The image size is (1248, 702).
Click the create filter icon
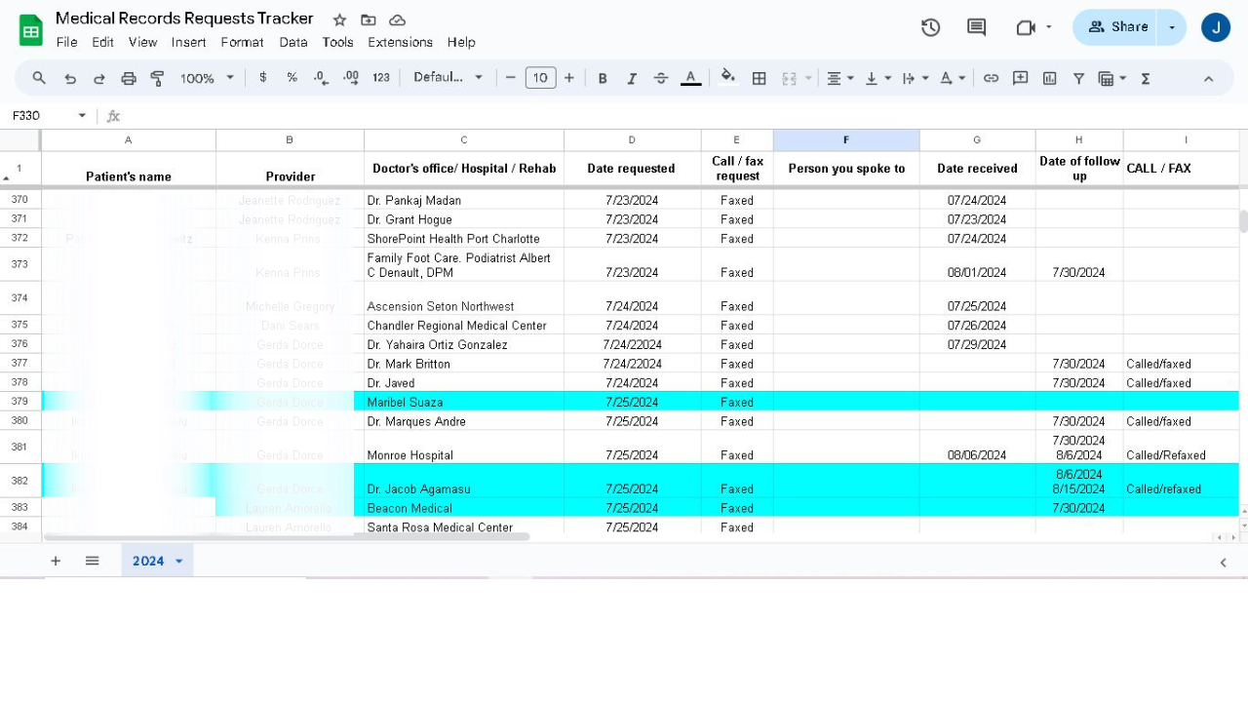click(x=1079, y=78)
